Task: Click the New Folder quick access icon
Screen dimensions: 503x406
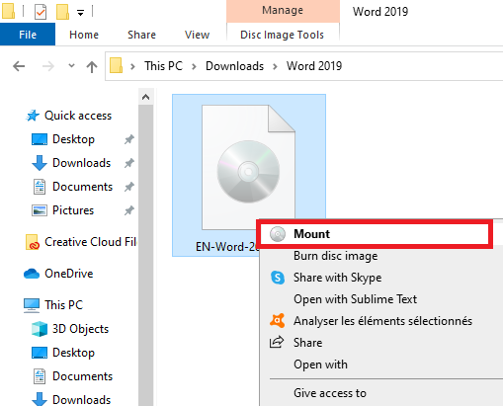Action: pos(62,12)
